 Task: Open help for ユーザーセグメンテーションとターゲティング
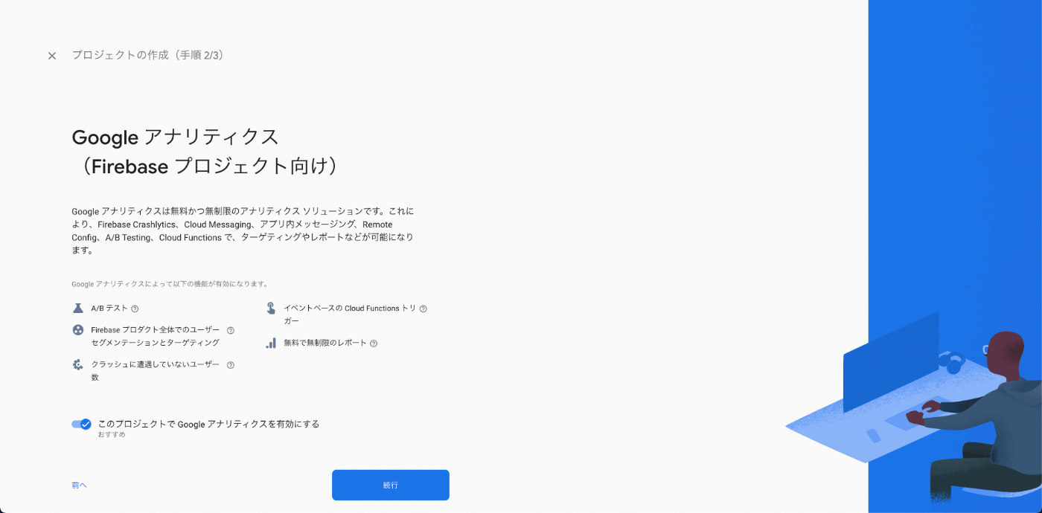[231, 331]
